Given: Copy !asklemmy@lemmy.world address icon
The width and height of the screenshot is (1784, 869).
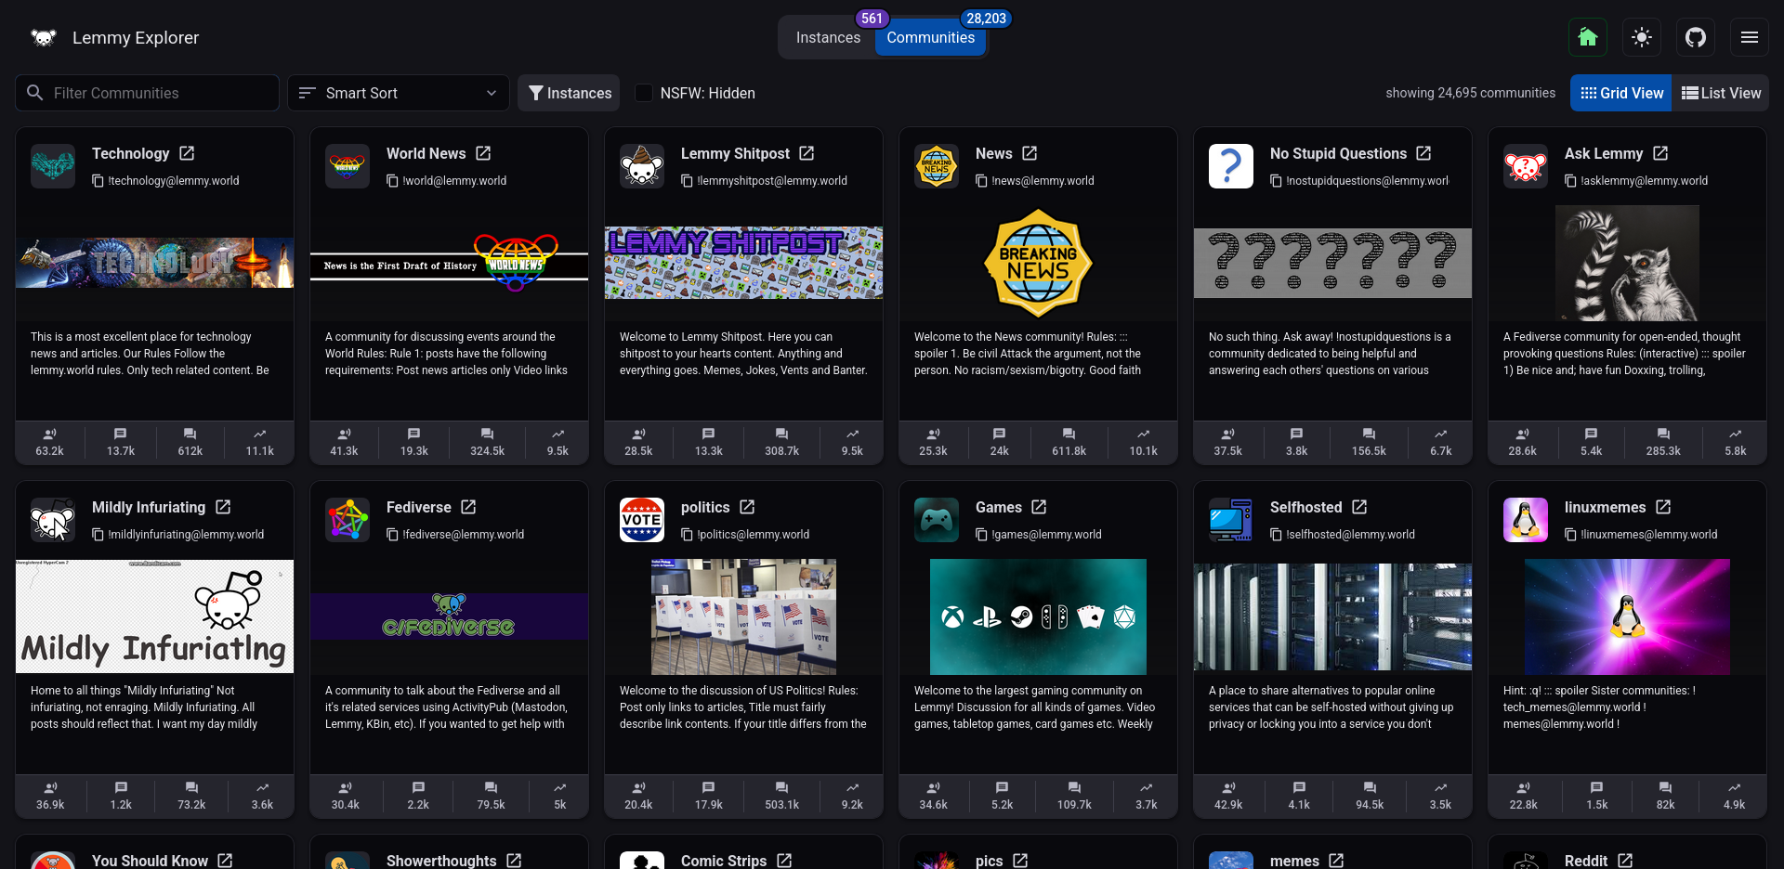Looking at the screenshot, I should pyautogui.click(x=1570, y=181).
